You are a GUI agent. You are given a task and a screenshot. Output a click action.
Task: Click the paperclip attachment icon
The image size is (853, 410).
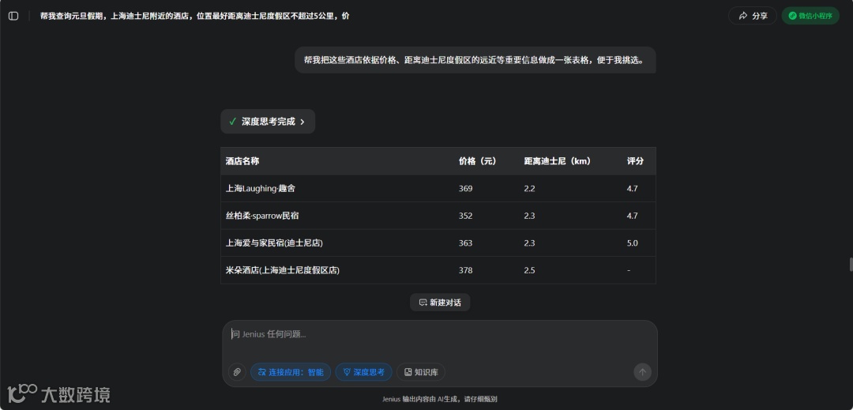point(237,372)
